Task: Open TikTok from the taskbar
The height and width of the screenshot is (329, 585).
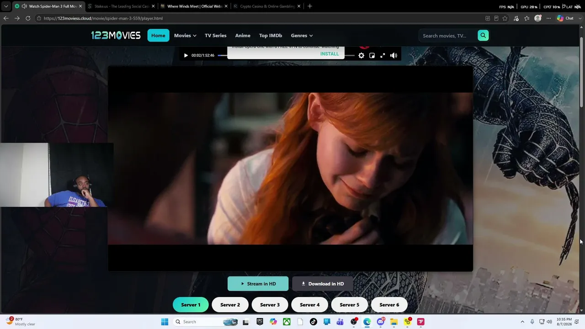Action: coord(314,322)
